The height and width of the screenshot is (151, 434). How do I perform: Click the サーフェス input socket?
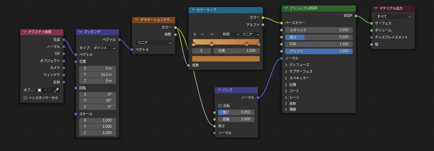[372, 23]
